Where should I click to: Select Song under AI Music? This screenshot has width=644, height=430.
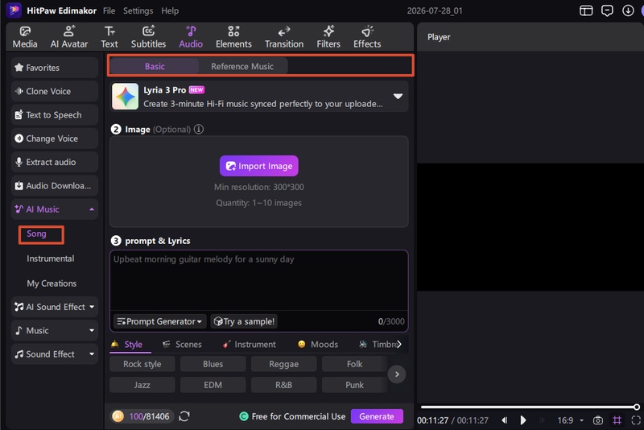36,234
